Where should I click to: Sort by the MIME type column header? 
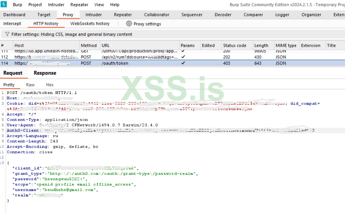[287, 46]
